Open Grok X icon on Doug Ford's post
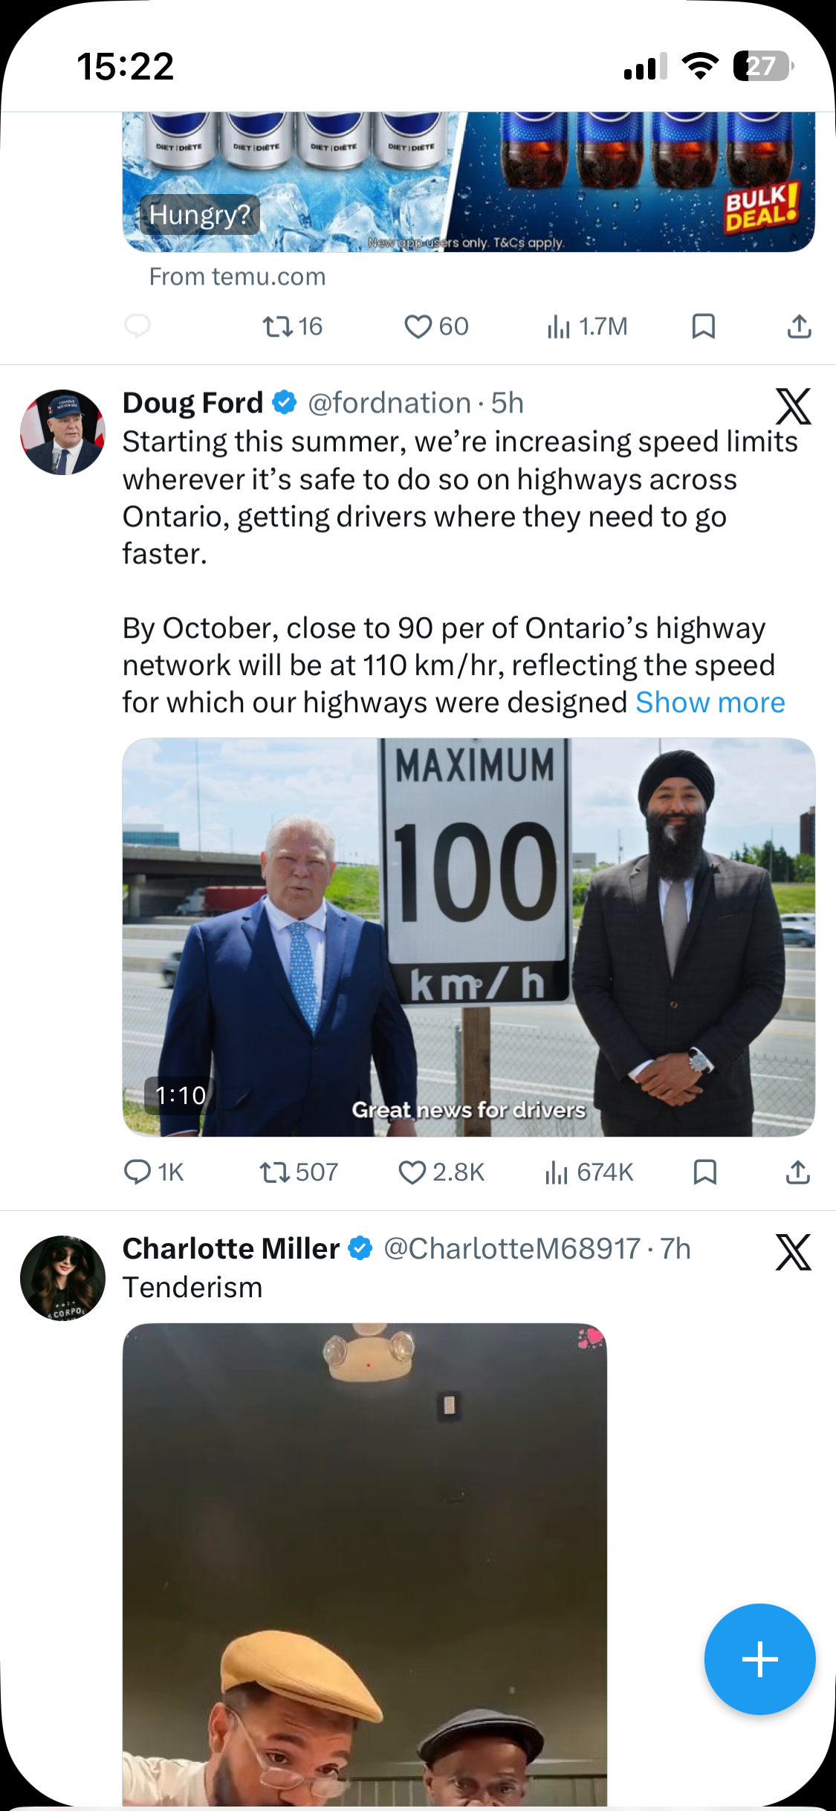The image size is (836, 1811). 793,406
